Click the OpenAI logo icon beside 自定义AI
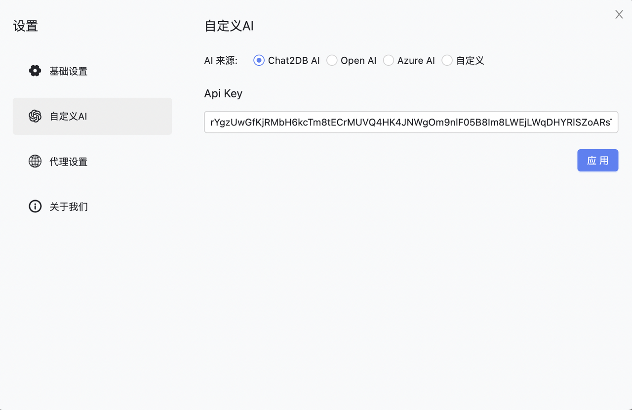 point(35,116)
